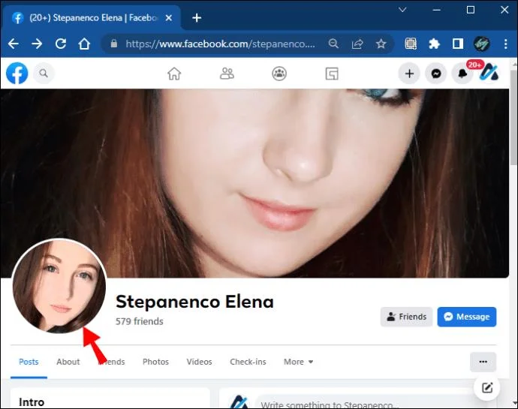
Task: Open the Friends icon in the top navigation
Action: 227,74
